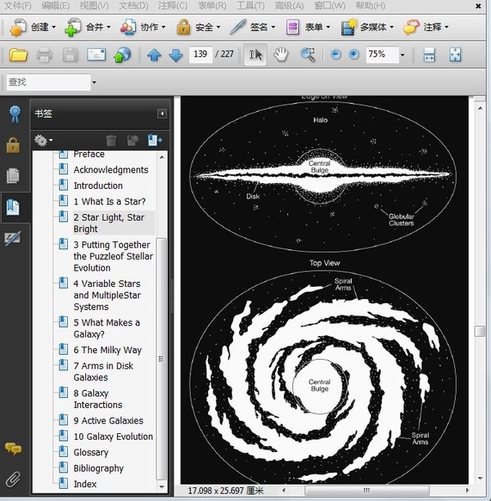Open the Attachments paperclip panel
Screen dimensions: 491x501
[x=13, y=479]
